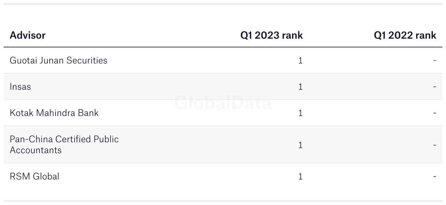Select Pan-China Certified Public Accountants cell
The image size is (446, 205).
click(x=64, y=144)
